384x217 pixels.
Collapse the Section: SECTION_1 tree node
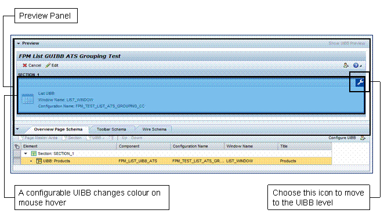26,154
